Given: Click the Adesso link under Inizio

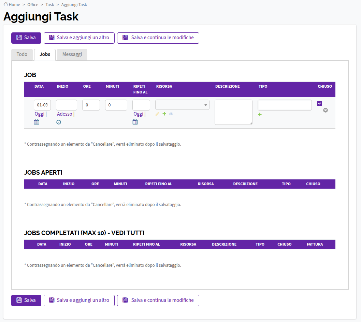Looking at the screenshot, I should coord(64,114).
